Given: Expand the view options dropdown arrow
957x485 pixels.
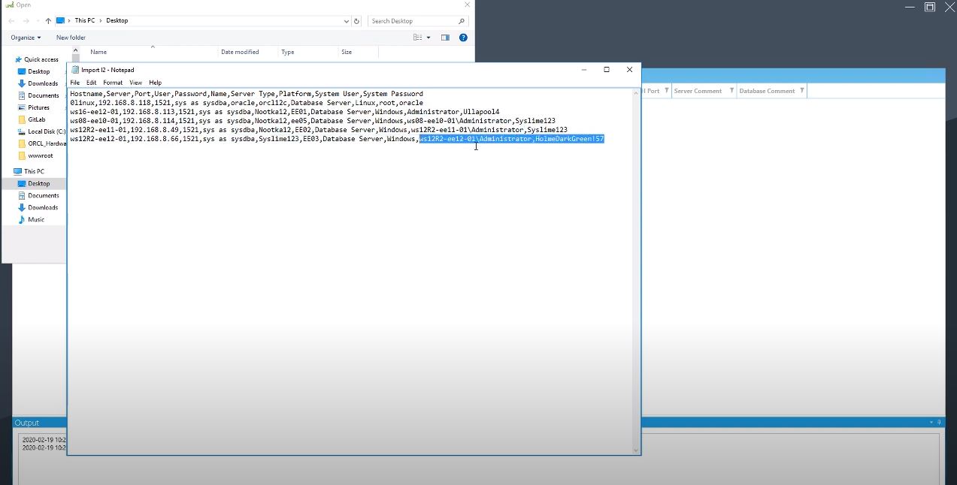Looking at the screenshot, I should tap(429, 38).
